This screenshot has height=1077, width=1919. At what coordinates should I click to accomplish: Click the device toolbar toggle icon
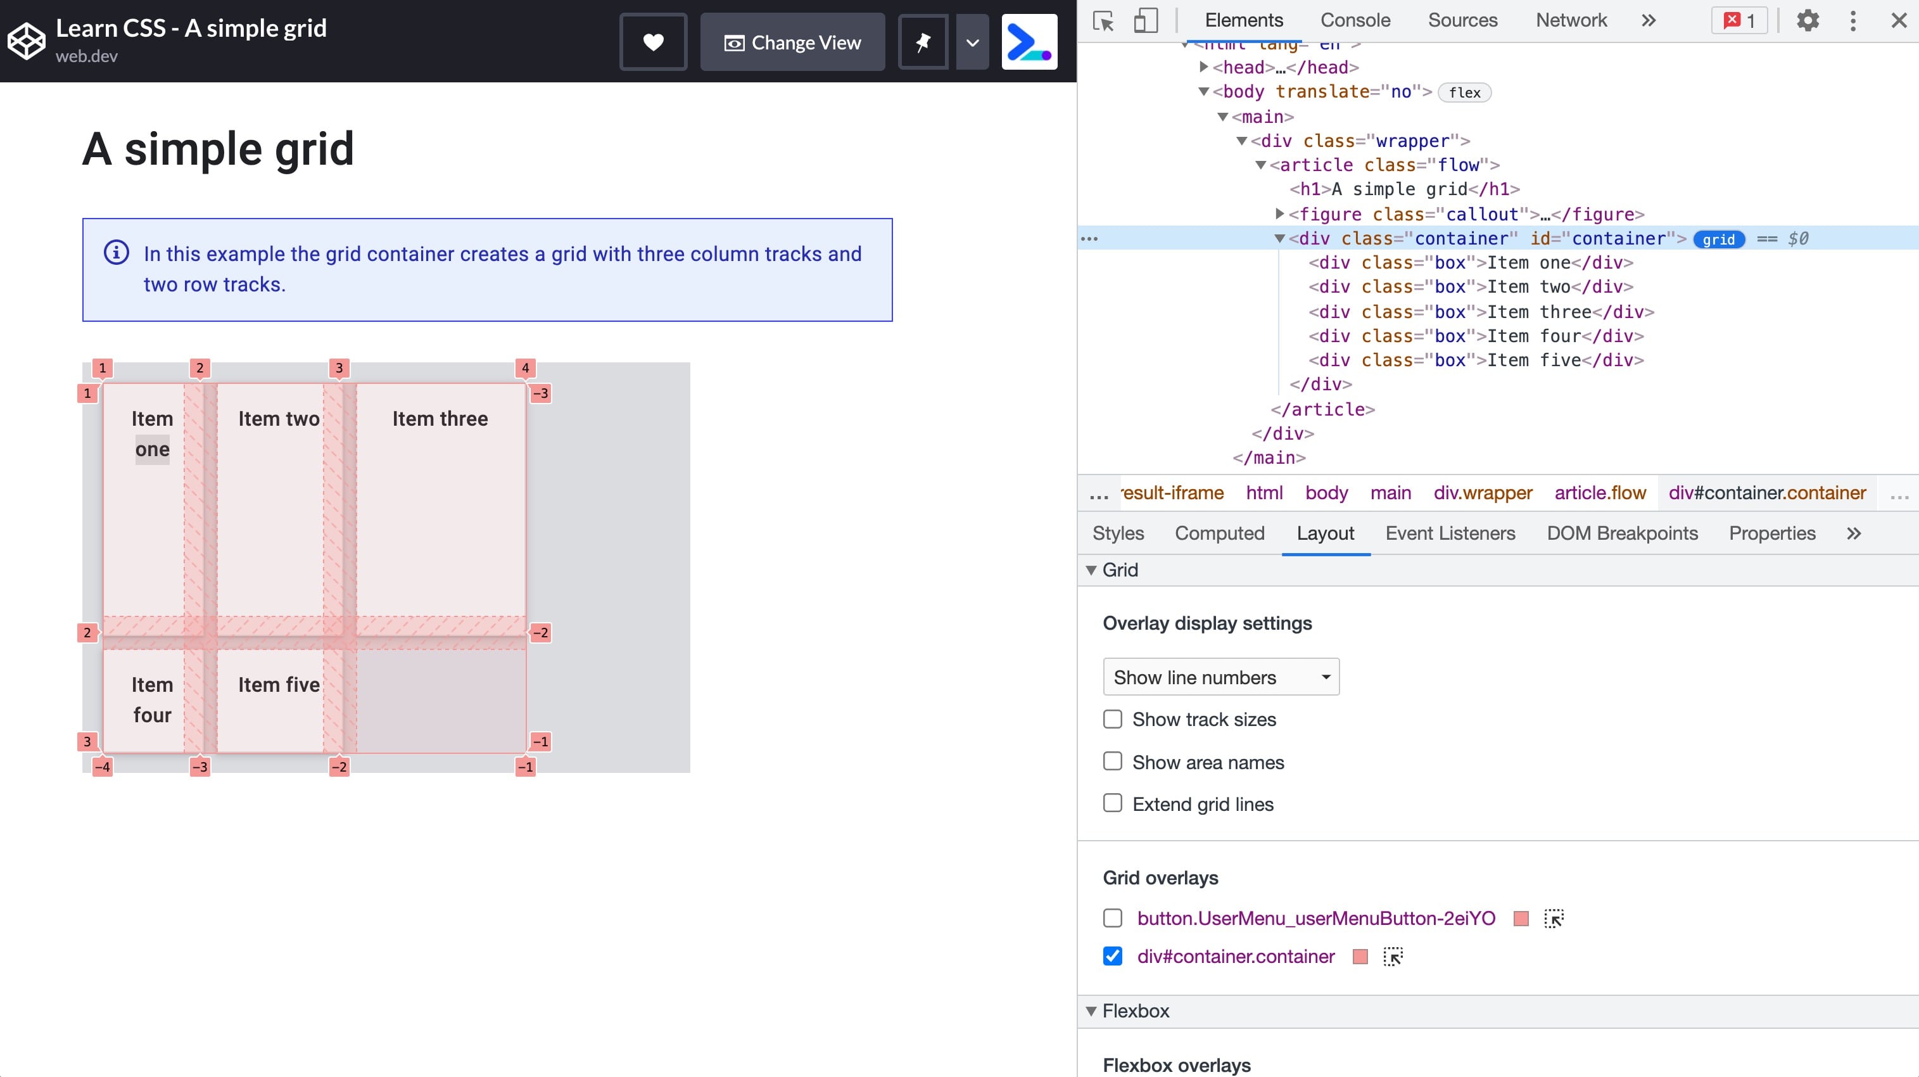click(x=1145, y=20)
